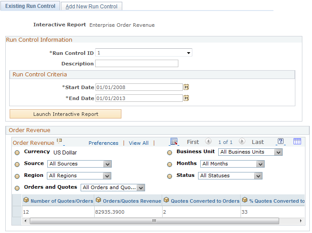Switch to Add New Run Control tab
This screenshot has height=233, width=312.
[x=92, y=7]
